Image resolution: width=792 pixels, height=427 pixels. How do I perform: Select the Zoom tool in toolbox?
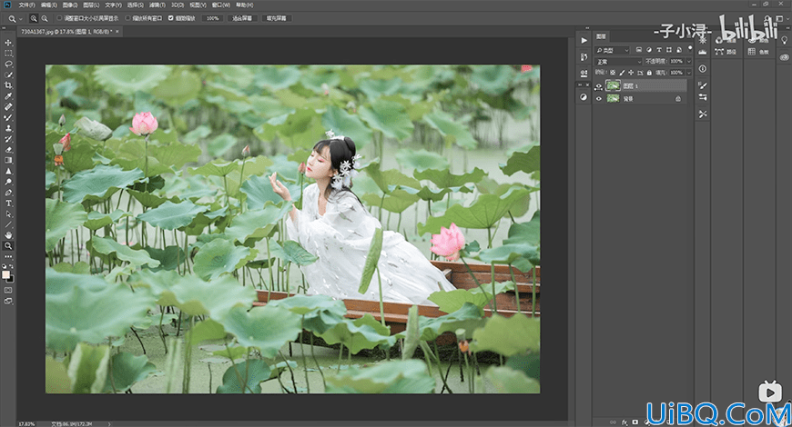click(8, 246)
